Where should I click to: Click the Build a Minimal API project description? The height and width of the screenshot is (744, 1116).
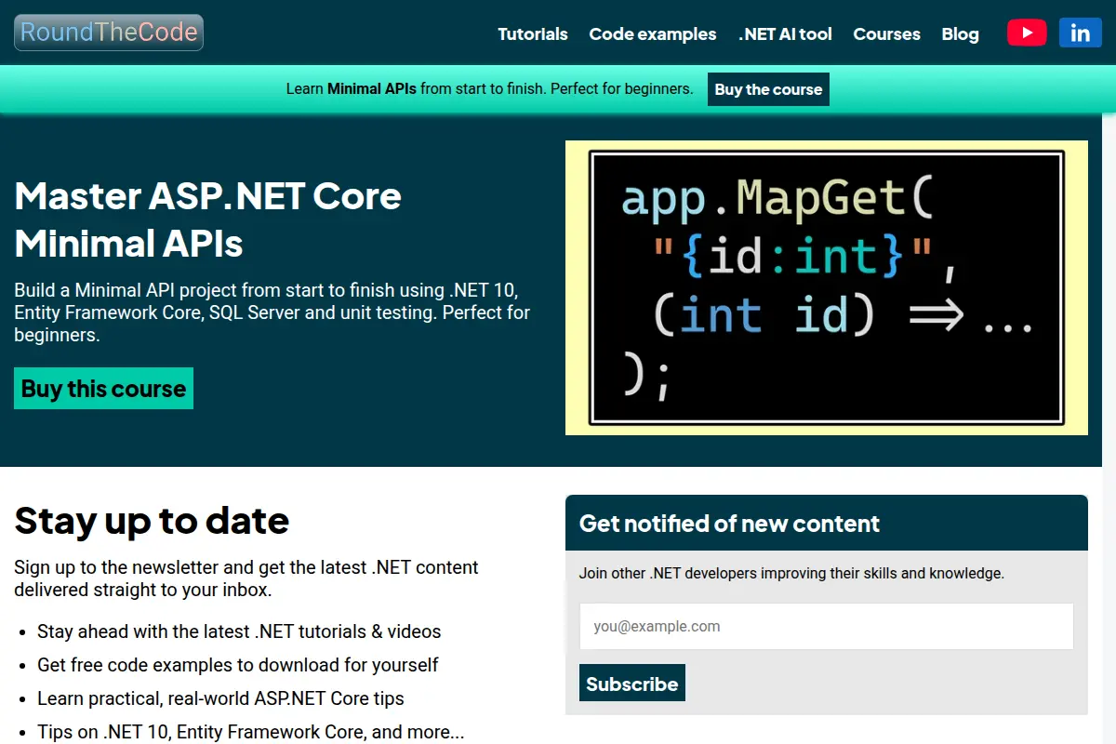click(x=272, y=312)
